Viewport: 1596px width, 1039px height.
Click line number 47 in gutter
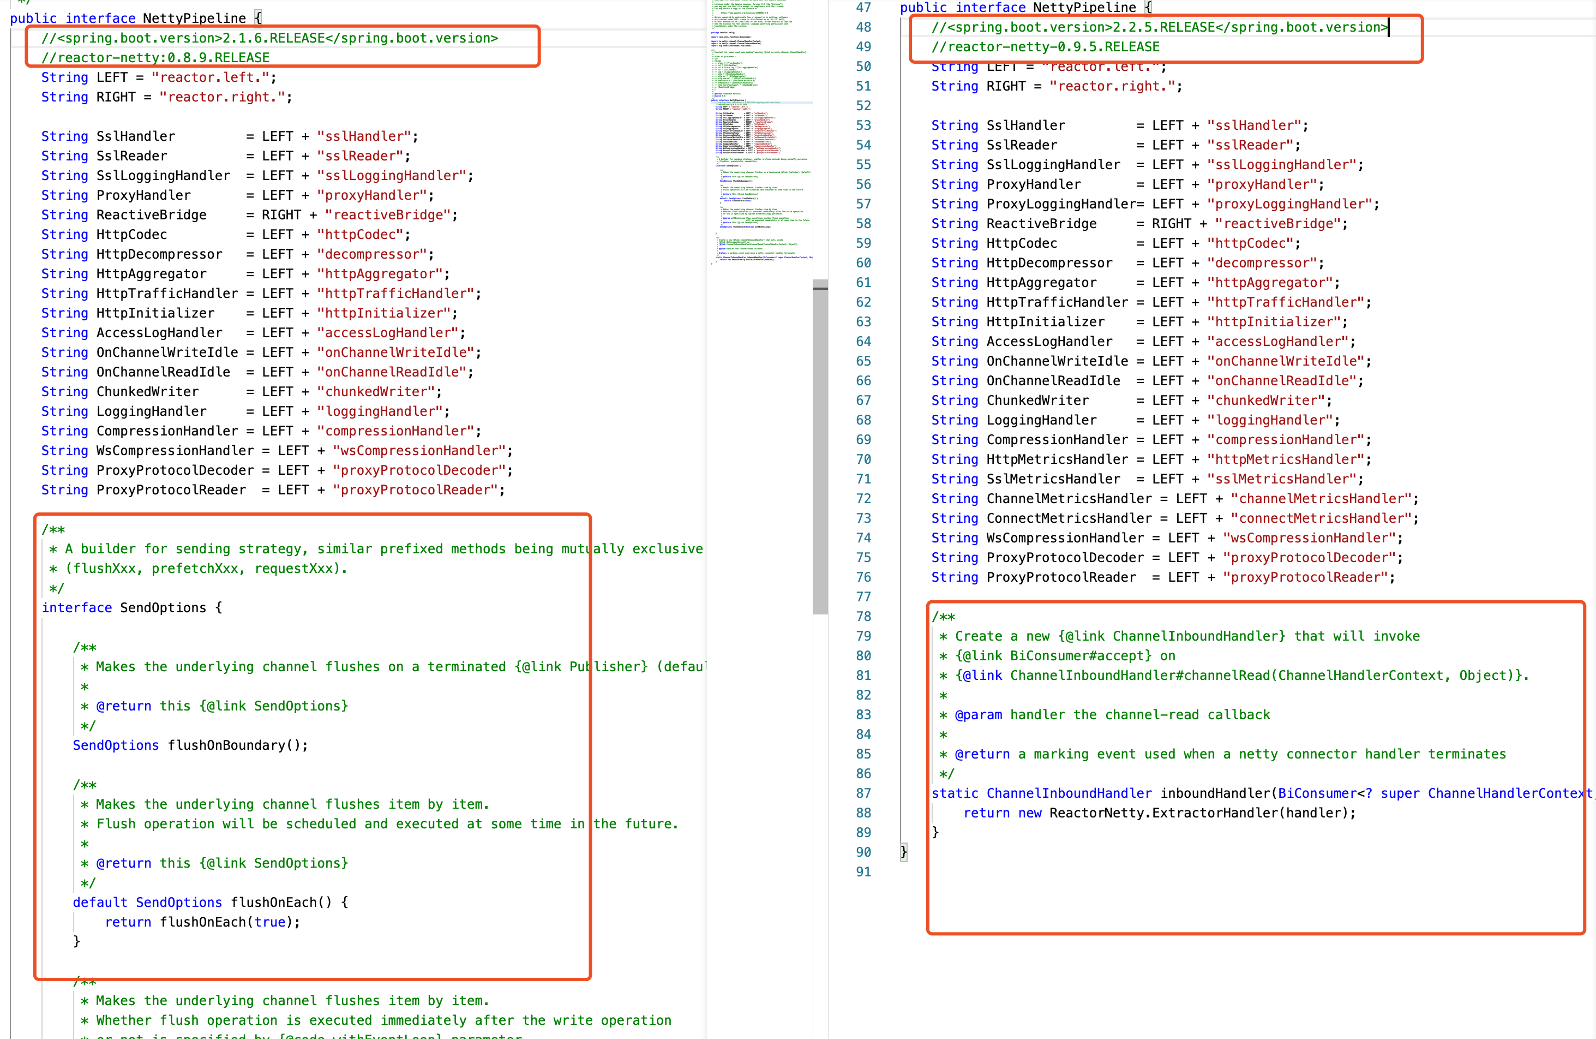pos(863,8)
